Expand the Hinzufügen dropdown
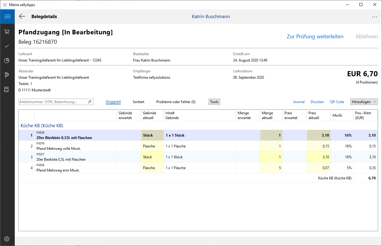382x246 pixels. [364, 102]
